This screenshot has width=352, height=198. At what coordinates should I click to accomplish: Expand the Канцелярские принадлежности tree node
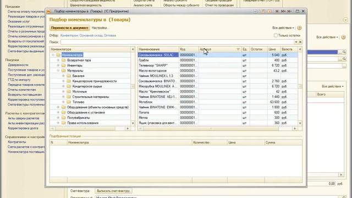pos(63,81)
